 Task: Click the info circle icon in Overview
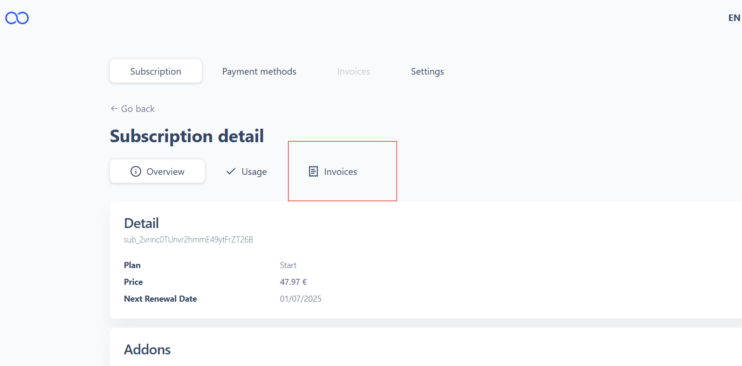pyautogui.click(x=136, y=172)
